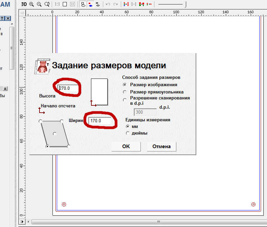Restore the previous zoom level

coord(47,4)
